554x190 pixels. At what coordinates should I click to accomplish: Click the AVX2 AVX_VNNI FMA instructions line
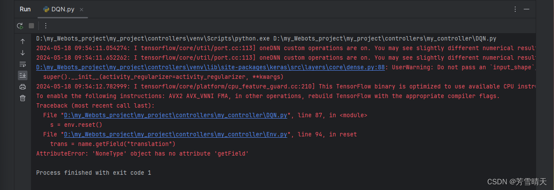pyautogui.click(x=268, y=96)
